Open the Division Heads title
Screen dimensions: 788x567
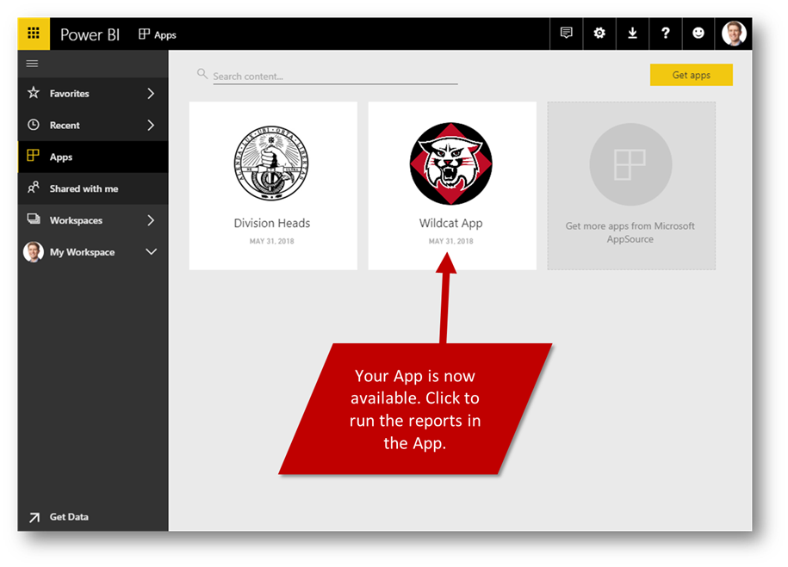[x=272, y=223]
